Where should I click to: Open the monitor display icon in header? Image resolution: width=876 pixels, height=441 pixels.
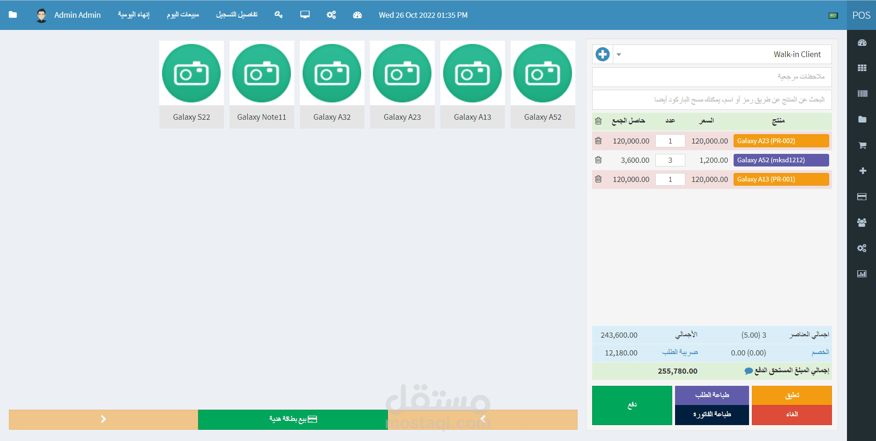coord(305,15)
